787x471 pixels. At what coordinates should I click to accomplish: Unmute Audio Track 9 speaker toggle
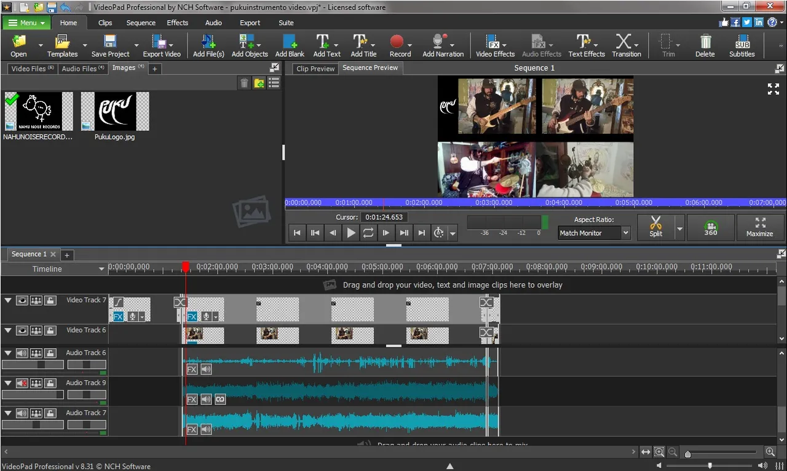[22, 383]
